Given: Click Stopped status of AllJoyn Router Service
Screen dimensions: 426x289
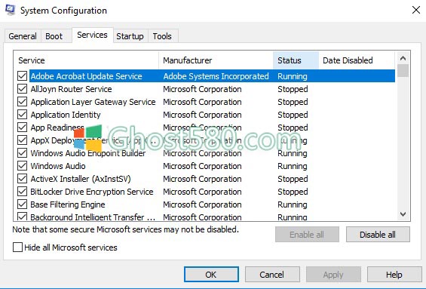Looking at the screenshot, I should coord(293,89).
